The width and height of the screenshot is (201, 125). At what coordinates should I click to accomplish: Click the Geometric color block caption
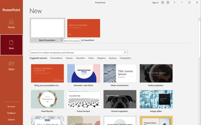[x=83, y=85]
